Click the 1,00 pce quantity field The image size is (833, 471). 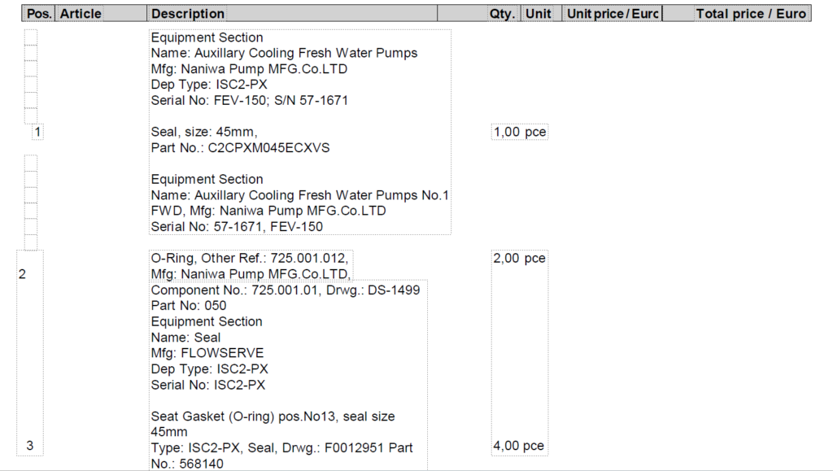[x=520, y=132]
